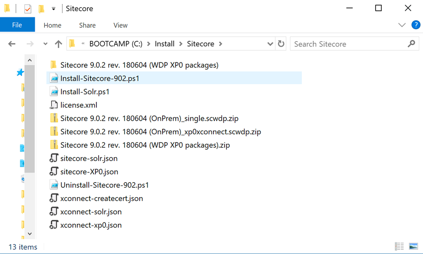
Task: Select the WDP XP0 packages.zip icon
Action: click(x=54, y=145)
